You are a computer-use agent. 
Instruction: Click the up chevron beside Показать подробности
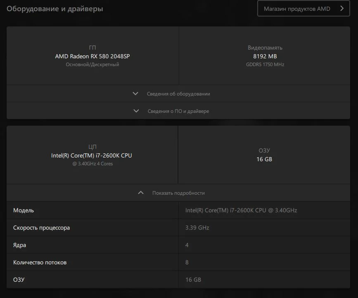[141, 193]
